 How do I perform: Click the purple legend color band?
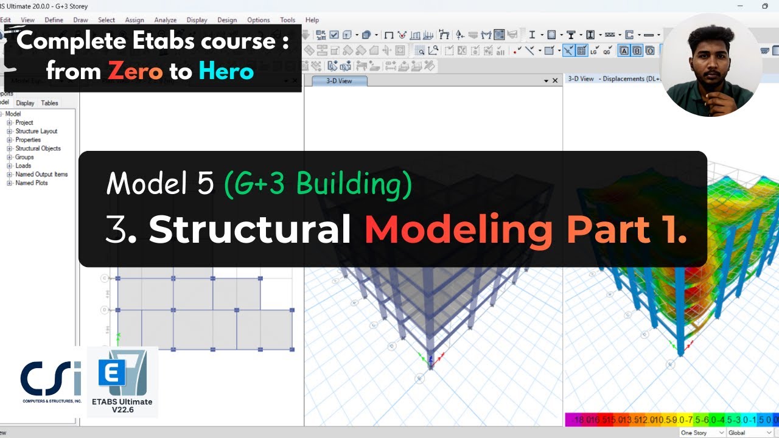pyautogui.click(x=572, y=420)
